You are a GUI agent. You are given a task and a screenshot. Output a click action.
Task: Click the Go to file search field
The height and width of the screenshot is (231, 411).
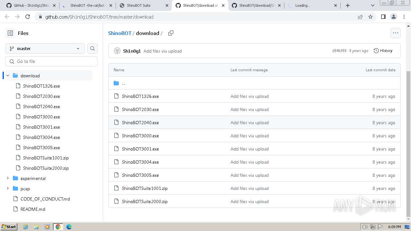[x=51, y=61]
